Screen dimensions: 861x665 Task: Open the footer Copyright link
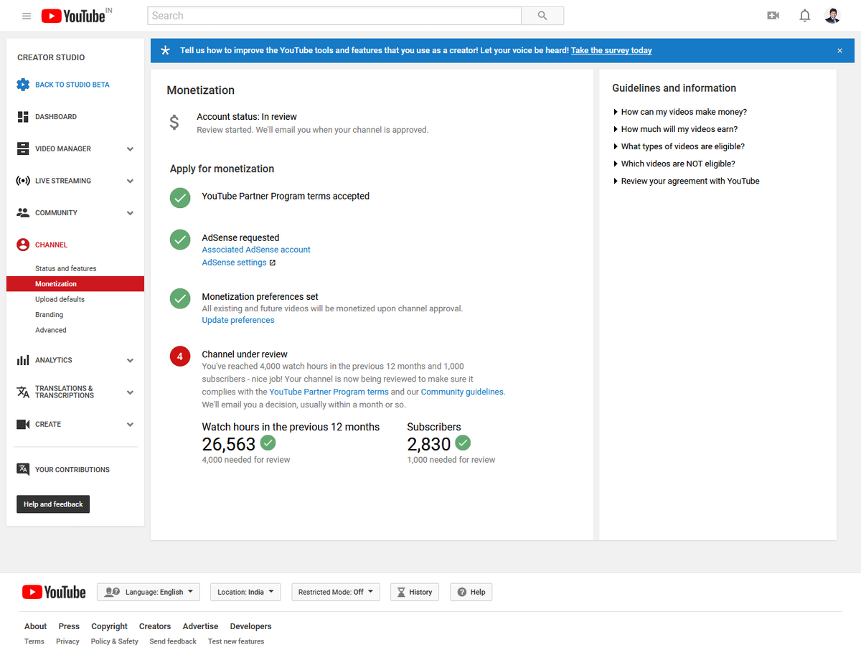[109, 626]
